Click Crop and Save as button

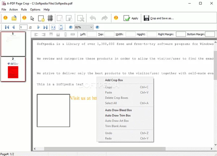point(159,18)
